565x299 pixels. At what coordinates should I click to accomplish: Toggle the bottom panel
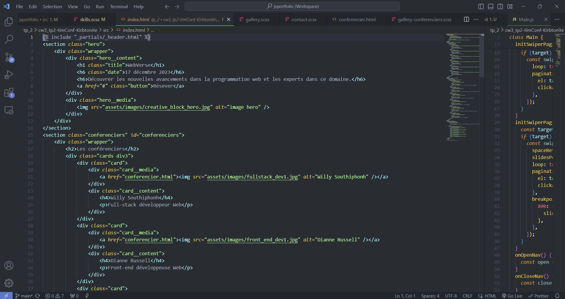pos(491,6)
